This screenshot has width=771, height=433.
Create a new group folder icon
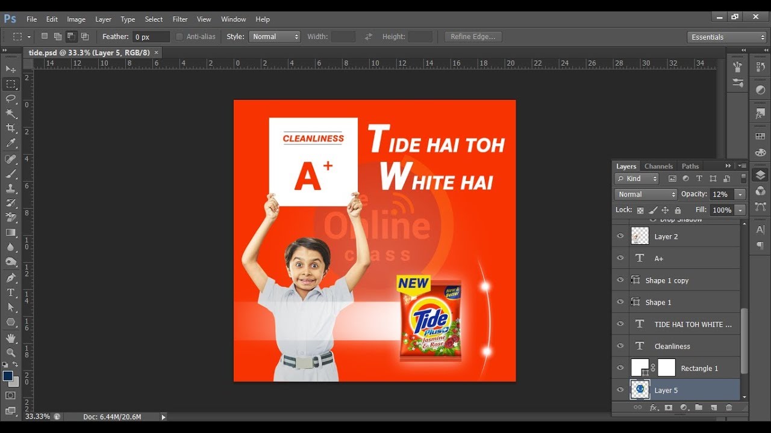coord(699,408)
